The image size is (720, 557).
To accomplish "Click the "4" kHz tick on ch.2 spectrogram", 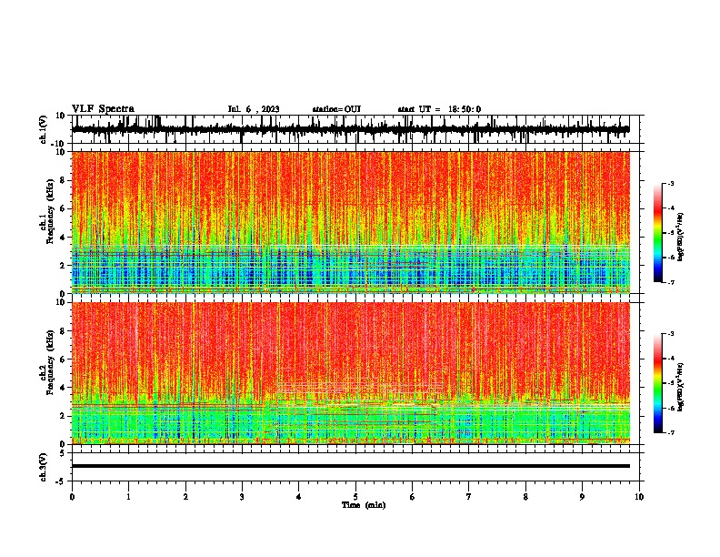I will (x=64, y=388).
